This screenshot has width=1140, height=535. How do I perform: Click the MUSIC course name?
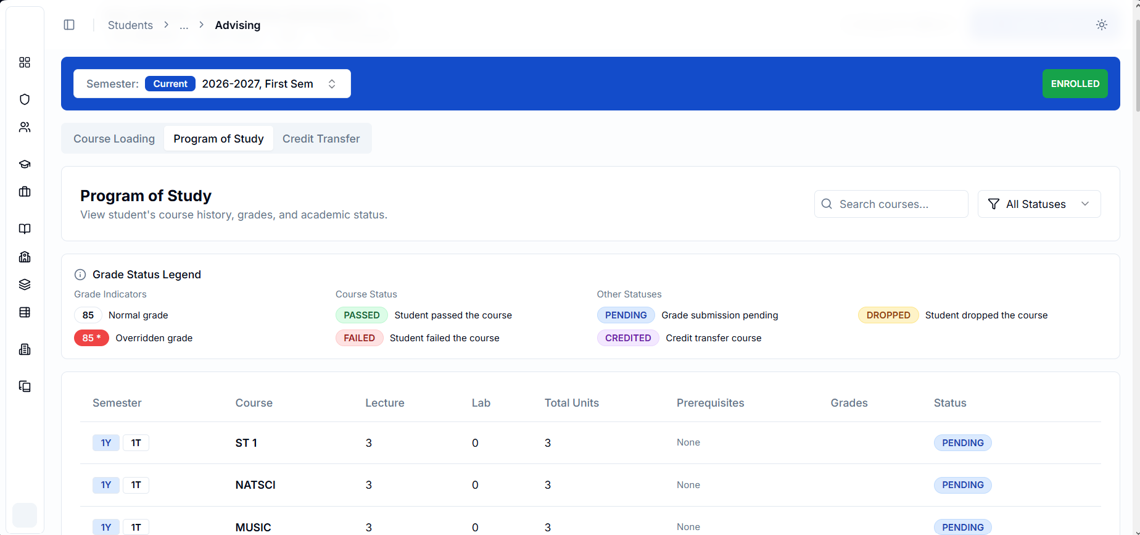click(x=253, y=528)
